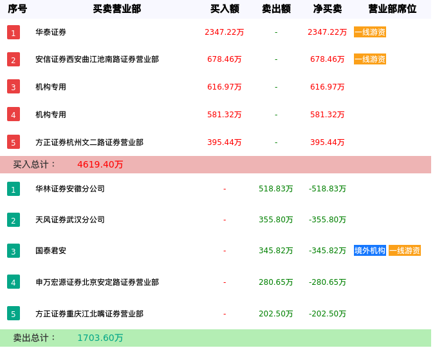Select buy amount 616.97万 in 买入额 column
Screen dimensions: 435x348
[x=225, y=87]
